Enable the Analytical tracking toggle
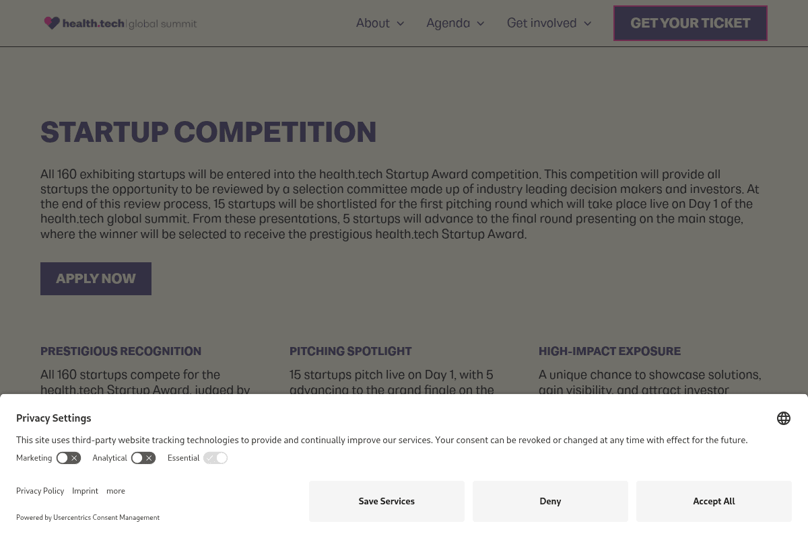 click(143, 458)
